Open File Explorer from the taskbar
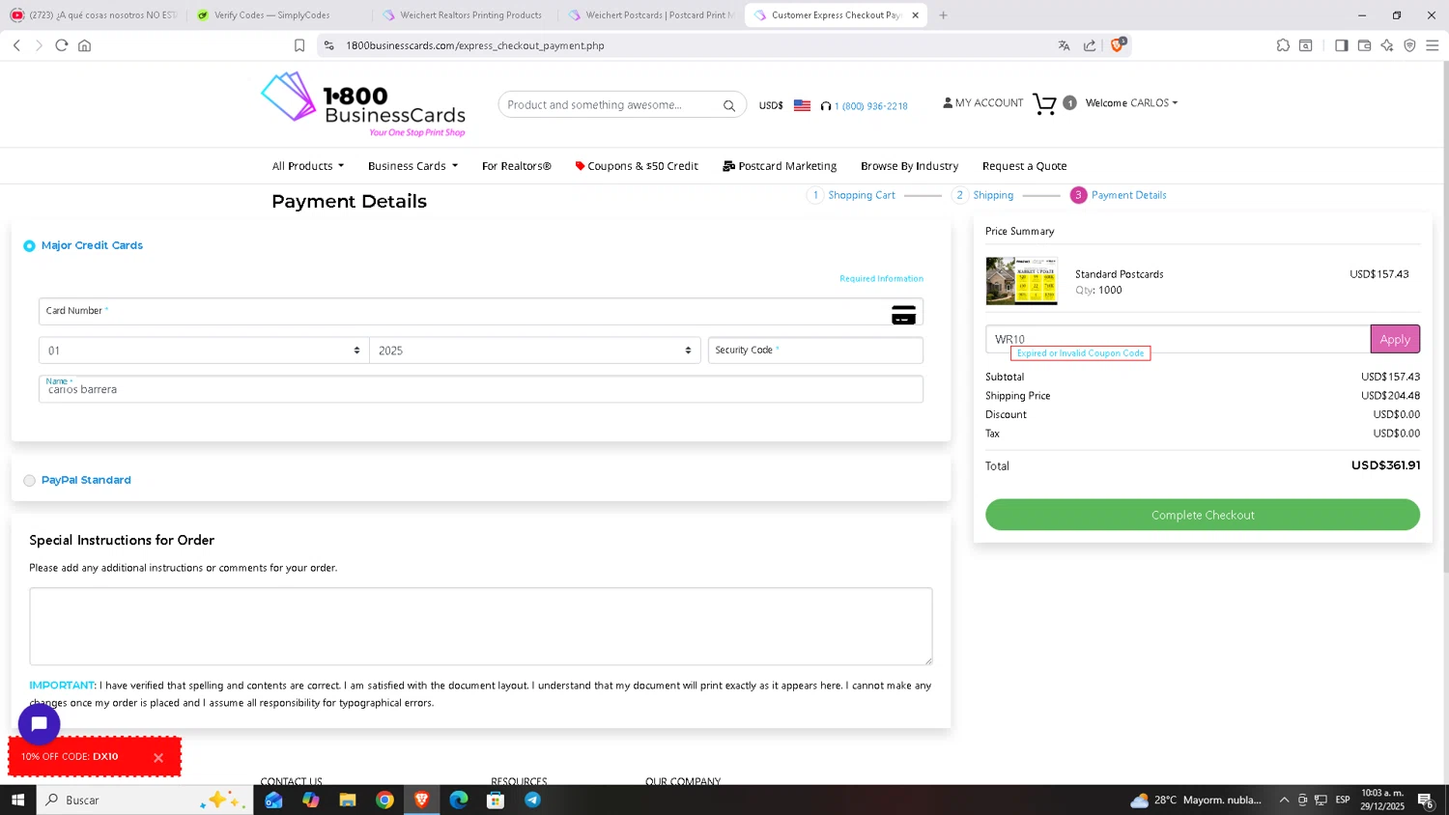1449x815 pixels. pyautogui.click(x=348, y=800)
